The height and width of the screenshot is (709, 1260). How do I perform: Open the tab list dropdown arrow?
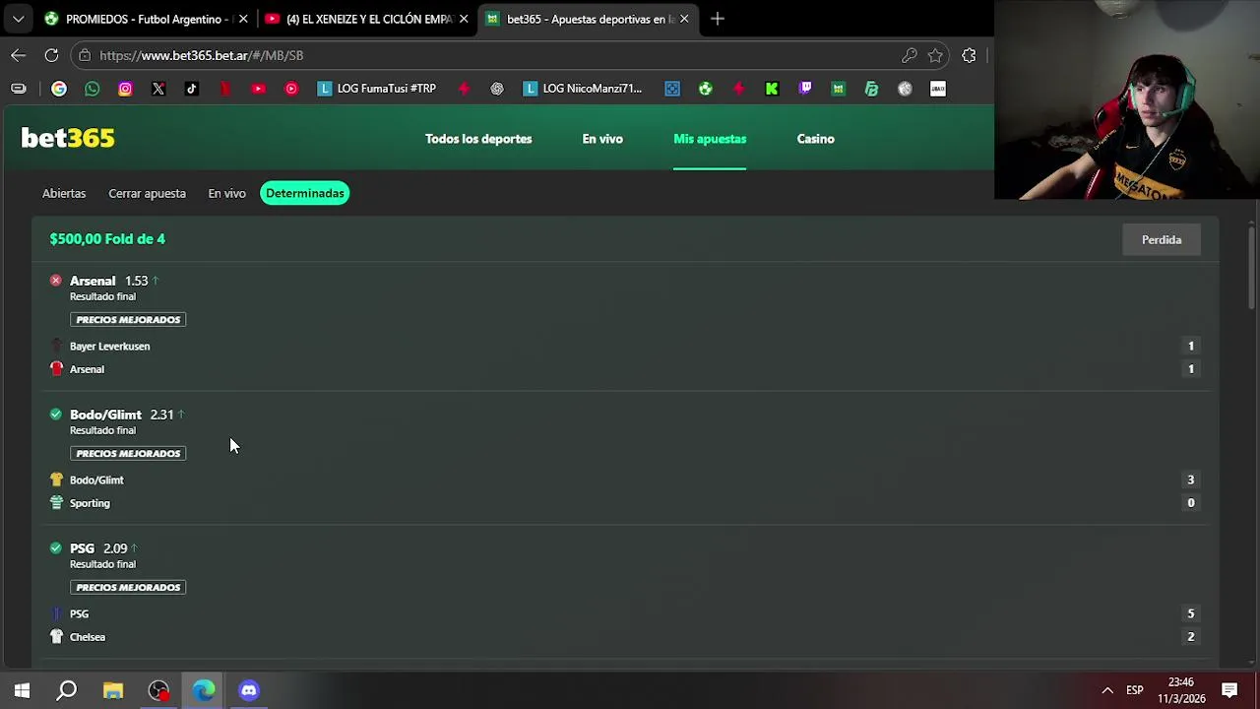coord(18,19)
